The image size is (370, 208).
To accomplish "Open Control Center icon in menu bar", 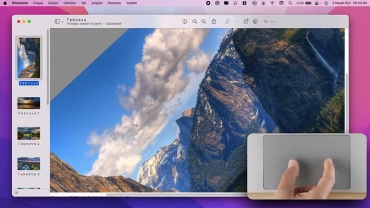I will [x=317, y=3].
